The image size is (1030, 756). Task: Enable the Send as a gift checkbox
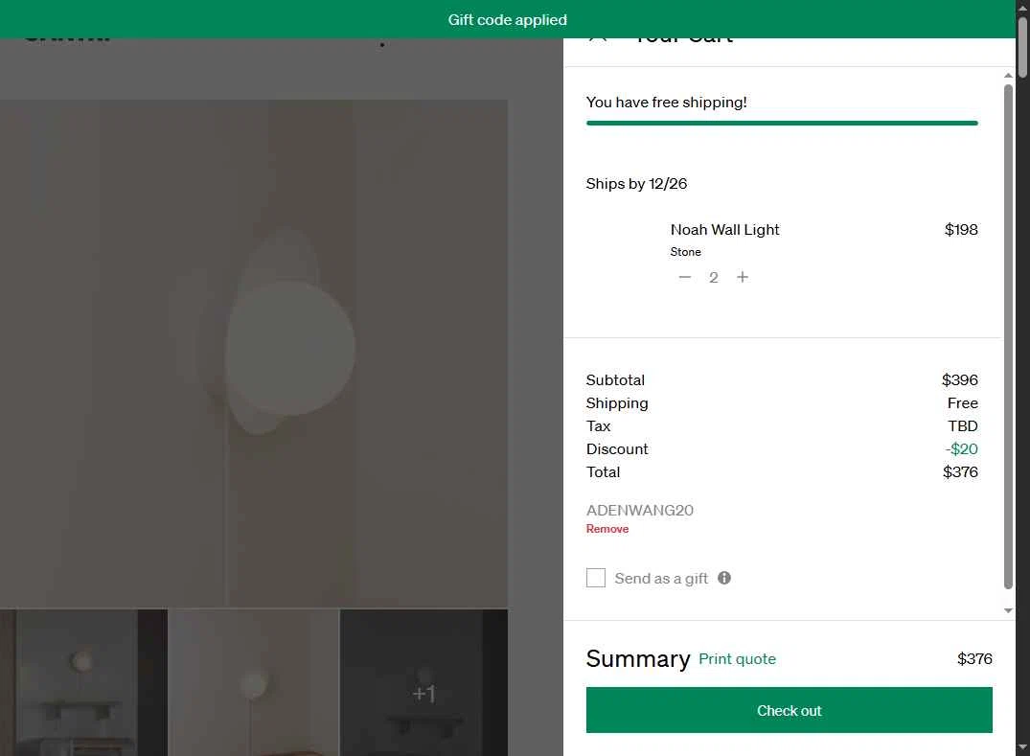click(x=596, y=578)
